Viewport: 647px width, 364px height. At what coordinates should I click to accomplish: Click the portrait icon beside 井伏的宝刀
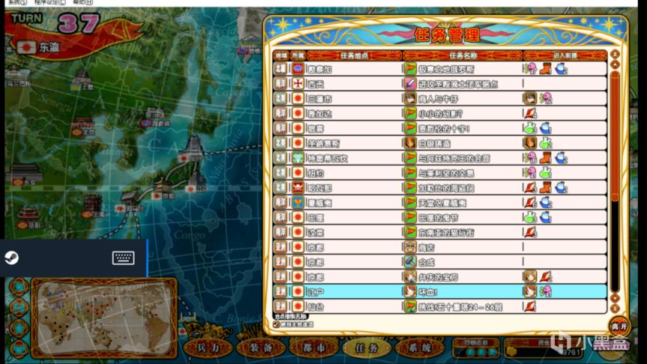pyautogui.click(x=410, y=276)
